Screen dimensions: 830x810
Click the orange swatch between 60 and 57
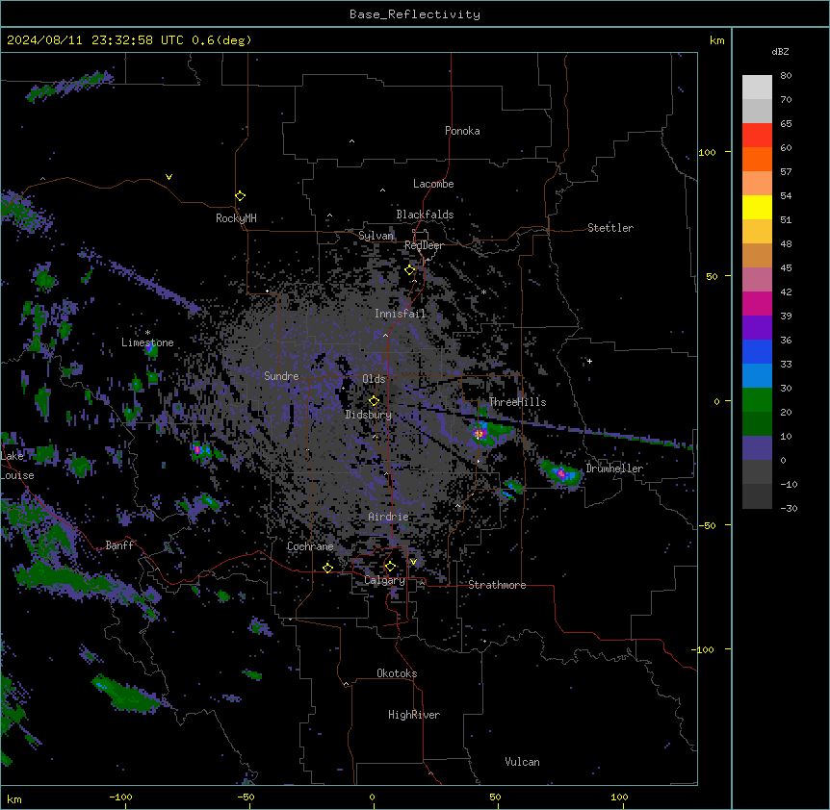click(x=757, y=159)
